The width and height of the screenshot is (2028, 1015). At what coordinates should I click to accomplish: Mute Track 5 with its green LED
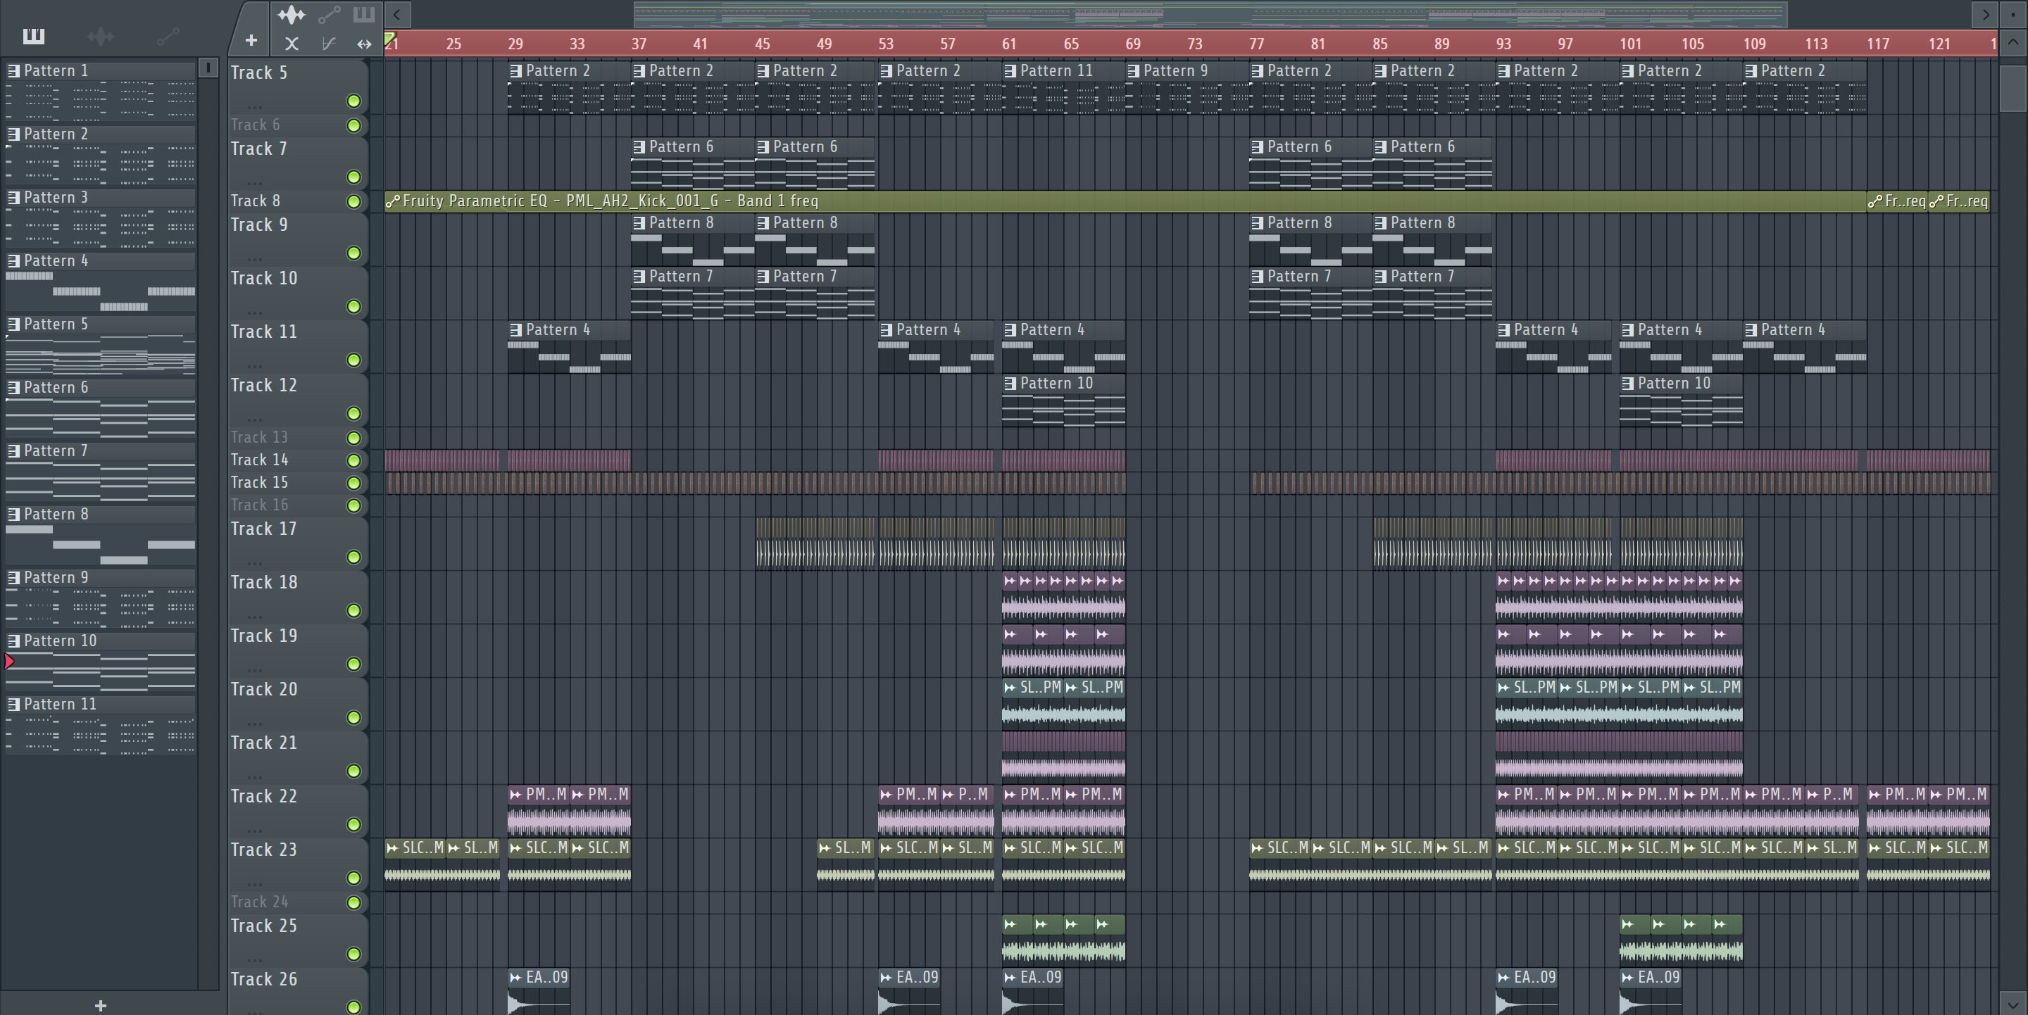tap(353, 101)
